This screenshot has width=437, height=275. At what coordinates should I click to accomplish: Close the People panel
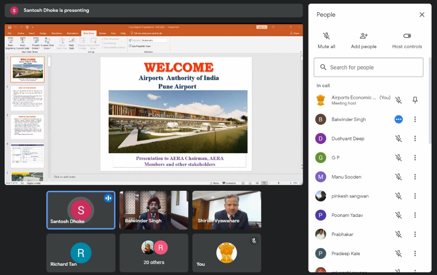[x=422, y=15]
